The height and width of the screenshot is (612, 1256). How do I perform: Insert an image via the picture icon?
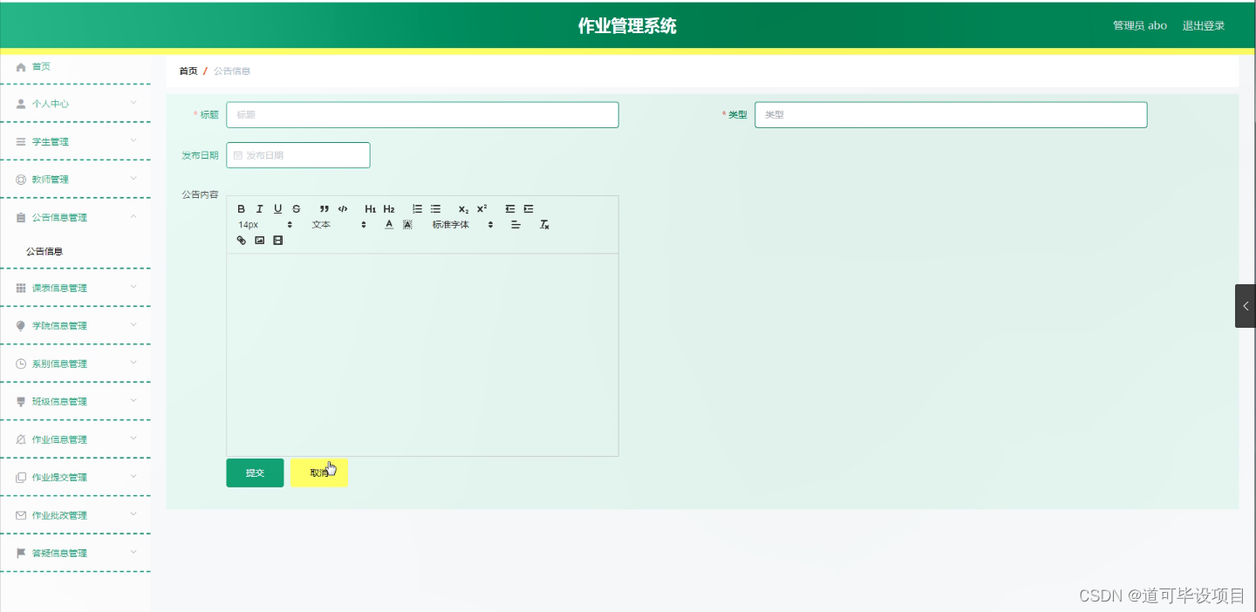[259, 240]
